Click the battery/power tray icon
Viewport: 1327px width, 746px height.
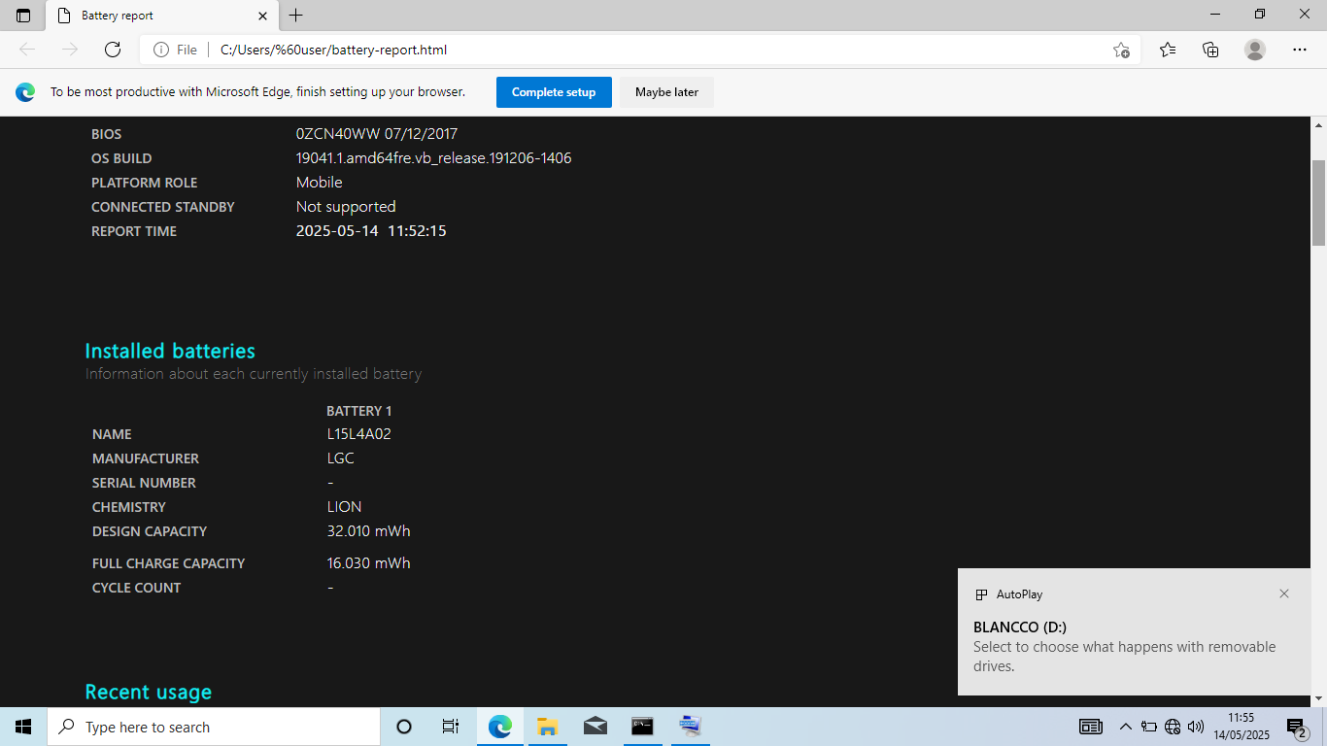coord(1148,727)
